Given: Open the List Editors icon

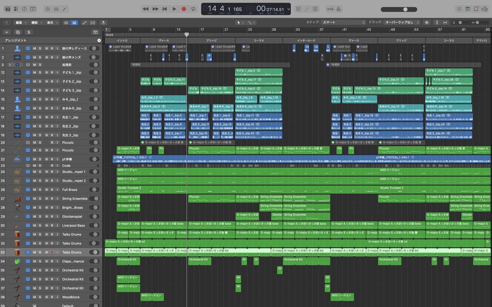Looking at the screenshot, I should pos(459,9).
